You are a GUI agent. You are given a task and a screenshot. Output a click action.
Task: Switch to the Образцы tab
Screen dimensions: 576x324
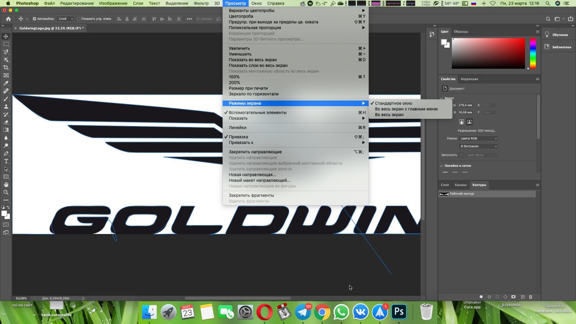461,31
